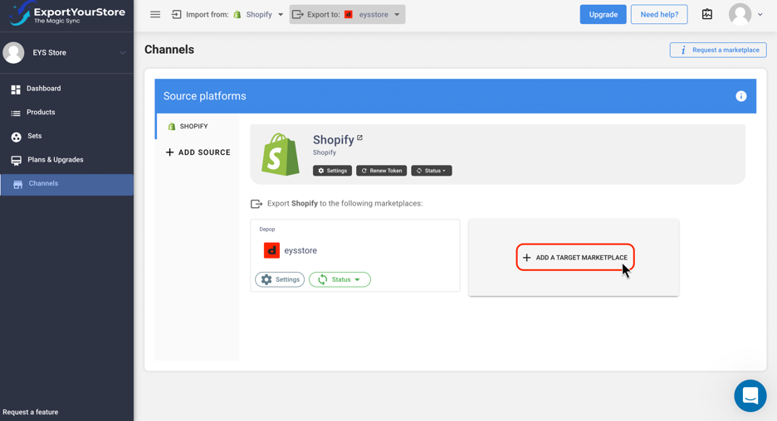
Task: Select the SHOPIFY source tab
Action: coord(198,126)
